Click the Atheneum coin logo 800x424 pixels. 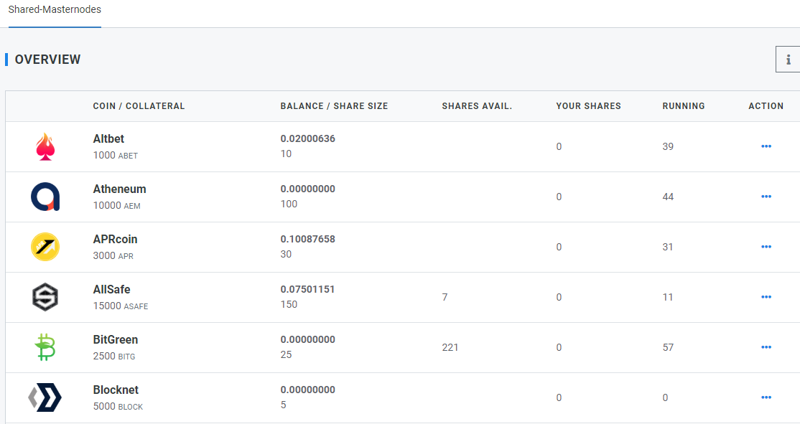(x=45, y=197)
